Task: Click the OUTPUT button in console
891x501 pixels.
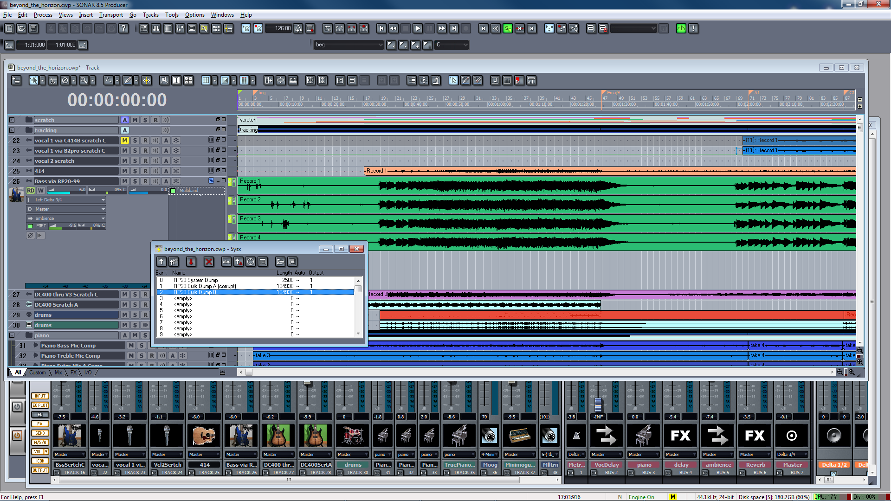Action: pos(40,470)
